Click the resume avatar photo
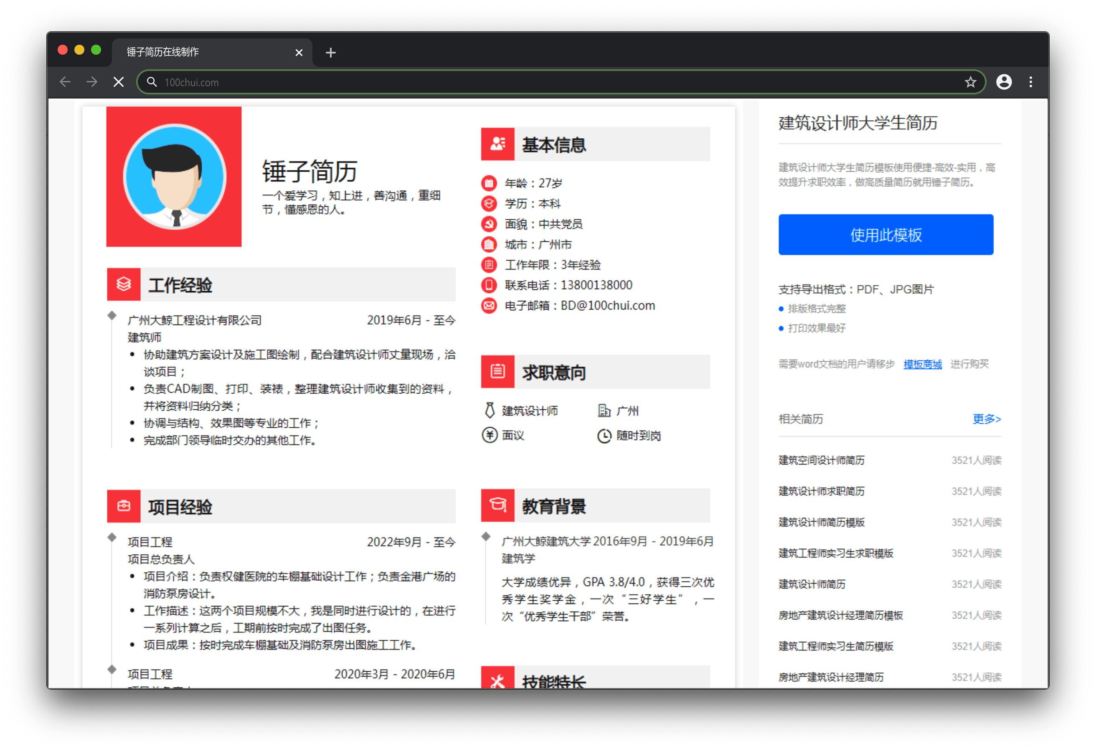 [174, 177]
